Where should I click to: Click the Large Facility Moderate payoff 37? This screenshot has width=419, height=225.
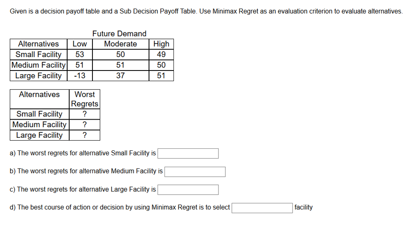click(121, 76)
